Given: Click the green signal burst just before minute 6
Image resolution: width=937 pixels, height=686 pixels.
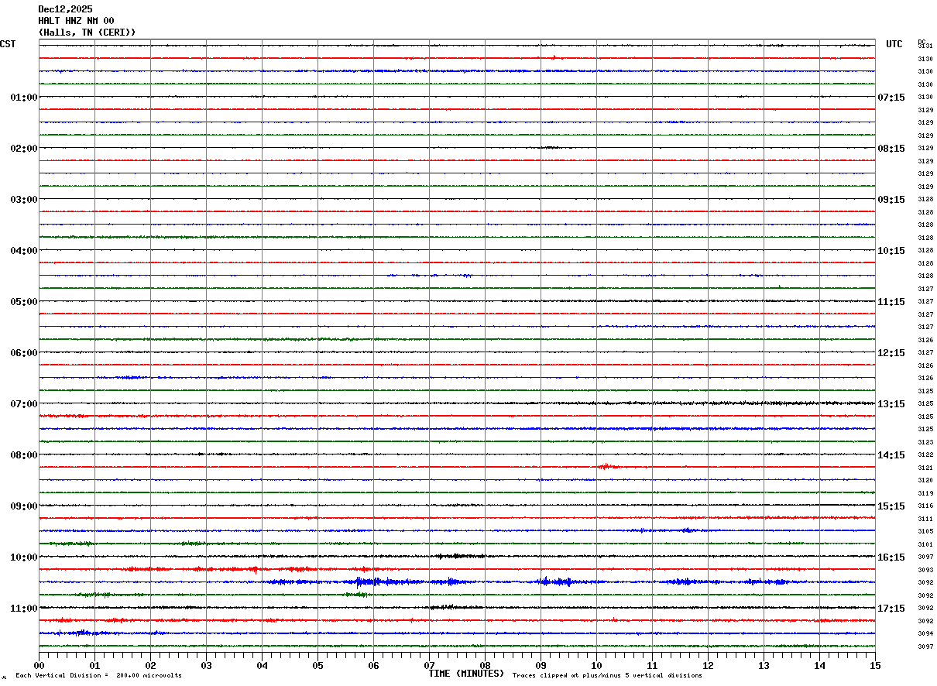Looking at the screenshot, I should [356, 594].
